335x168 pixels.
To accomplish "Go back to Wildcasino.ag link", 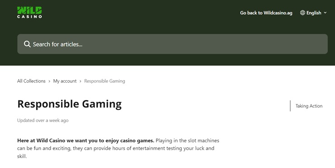I will point(266,13).
